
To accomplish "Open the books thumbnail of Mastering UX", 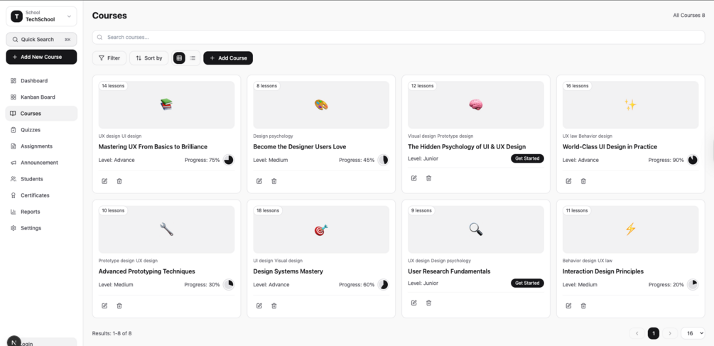I will pos(167,104).
